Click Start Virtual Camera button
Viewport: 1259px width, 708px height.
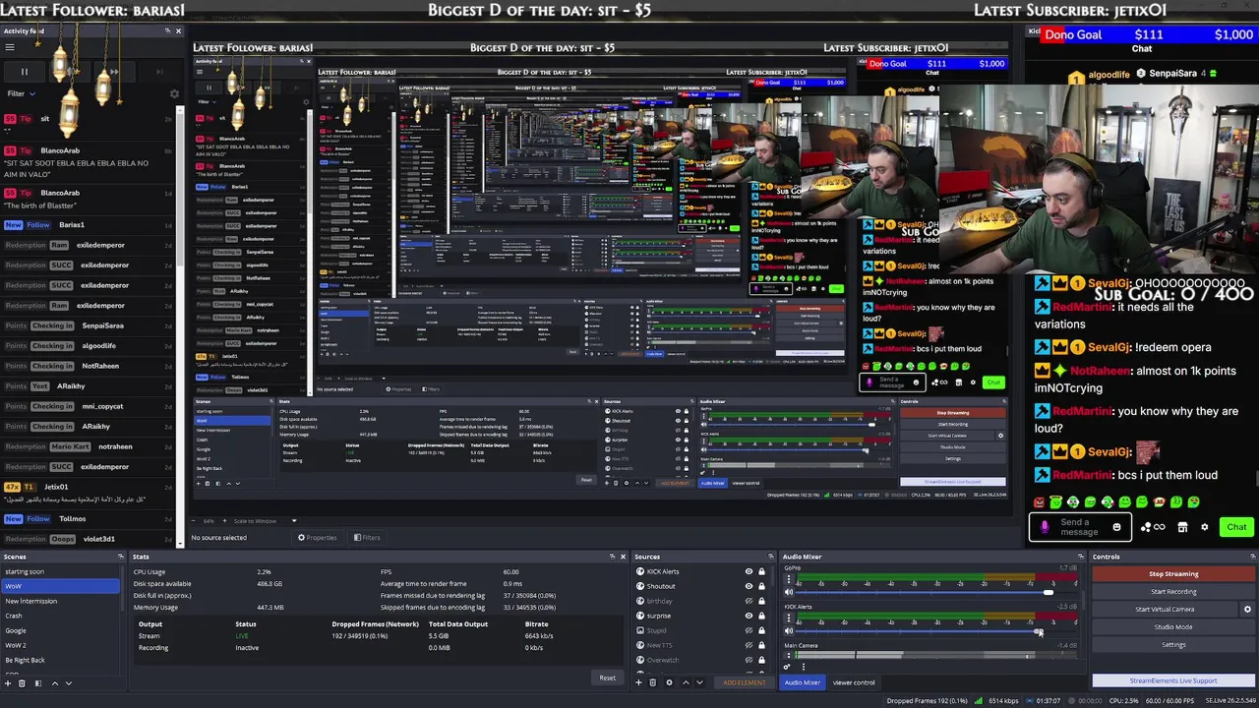[1165, 609]
